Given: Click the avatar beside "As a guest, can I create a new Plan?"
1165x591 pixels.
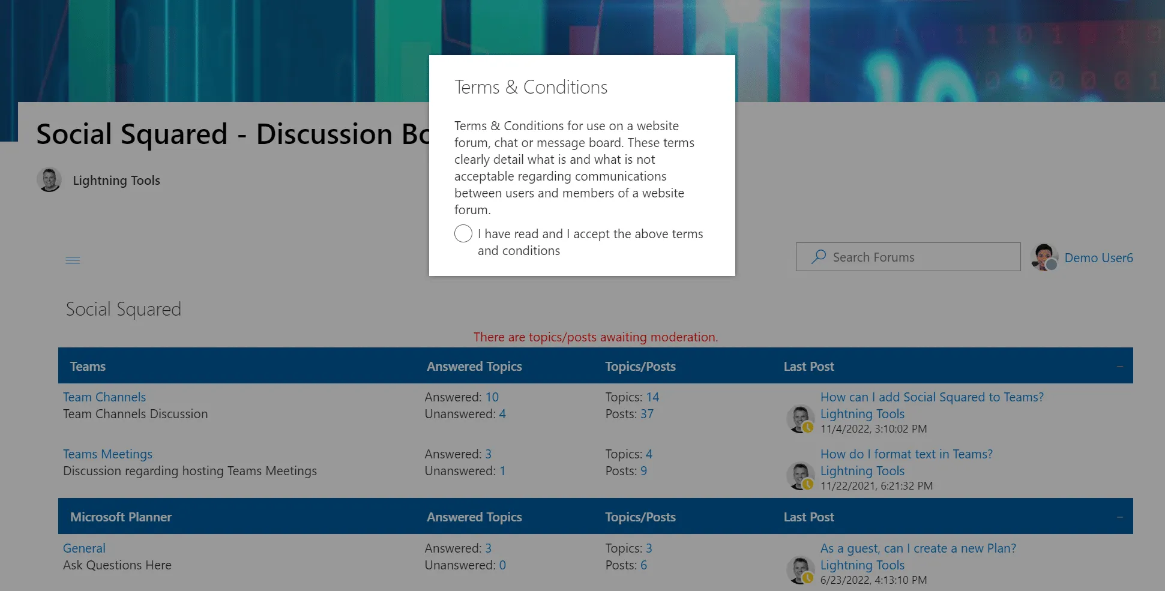Looking at the screenshot, I should click(x=800, y=569).
